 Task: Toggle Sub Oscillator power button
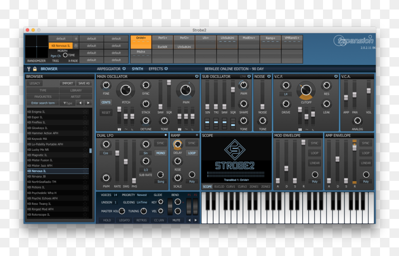249,76
